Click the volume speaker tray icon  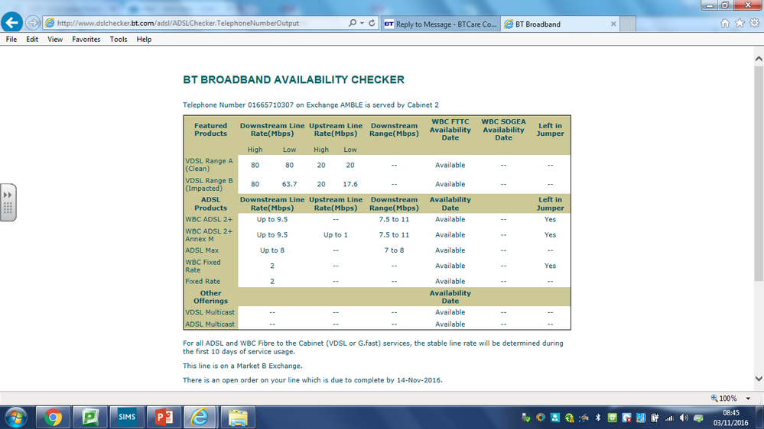pyautogui.click(x=684, y=418)
